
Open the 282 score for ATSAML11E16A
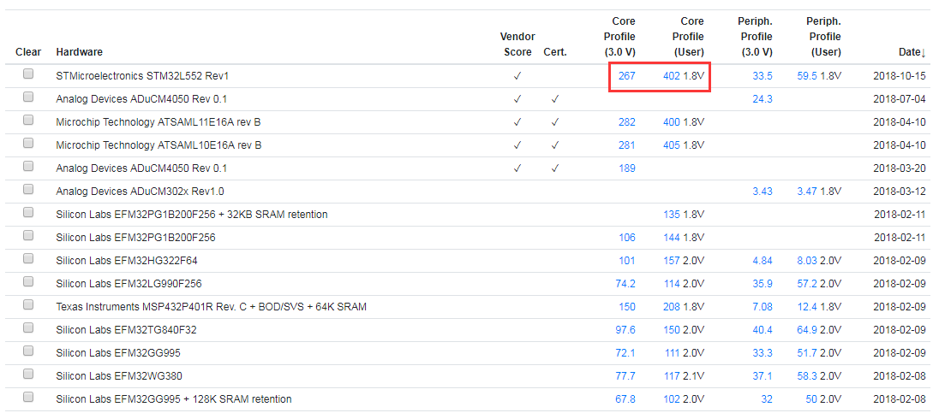pos(627,122)
